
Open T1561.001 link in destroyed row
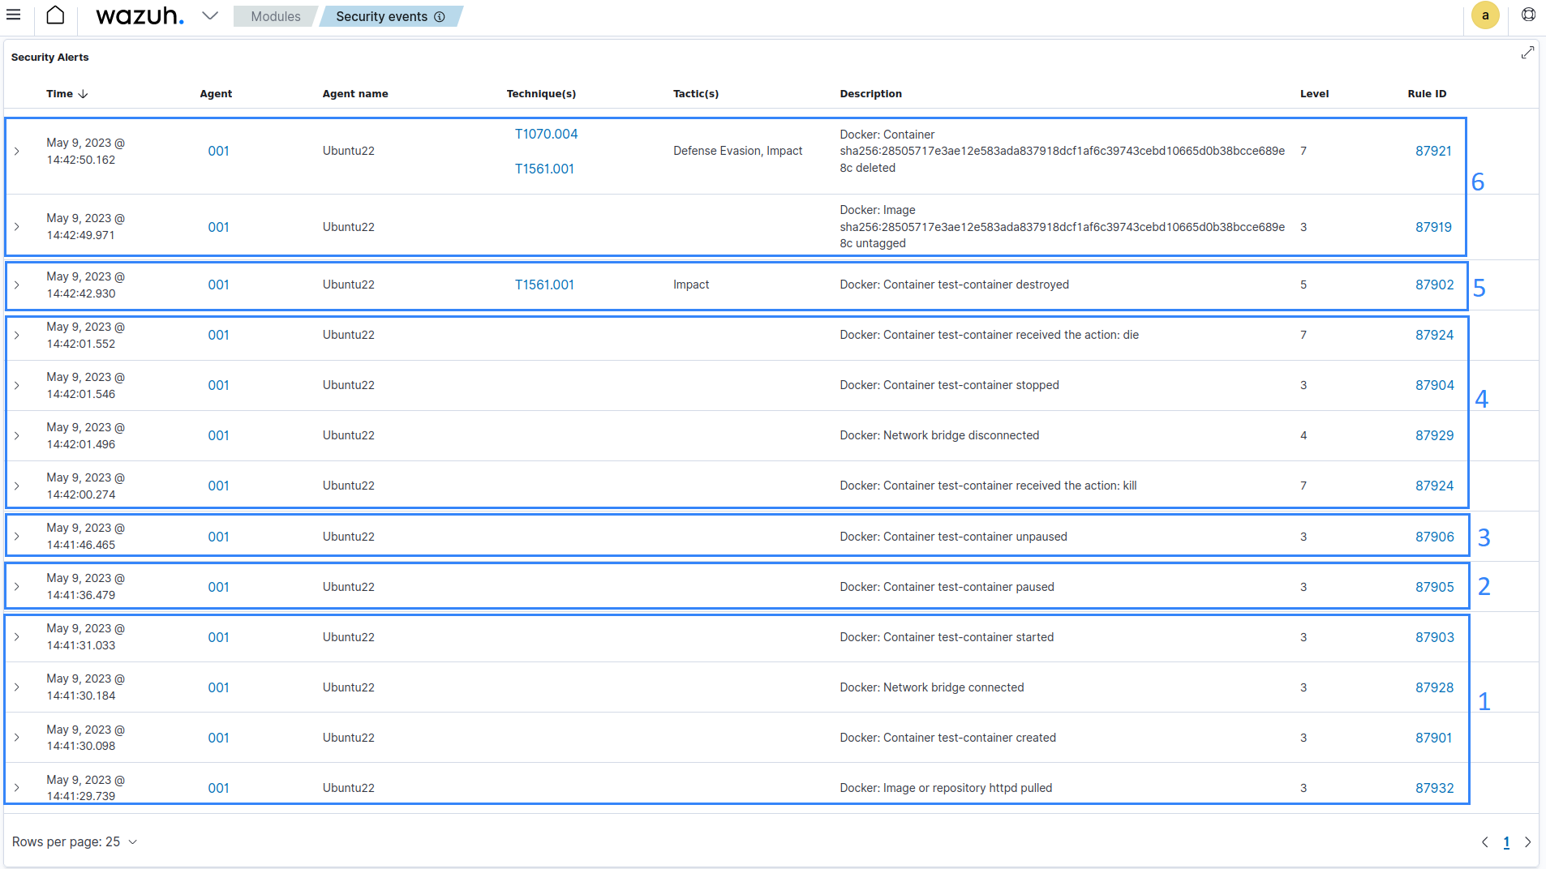tap(544, 285)
